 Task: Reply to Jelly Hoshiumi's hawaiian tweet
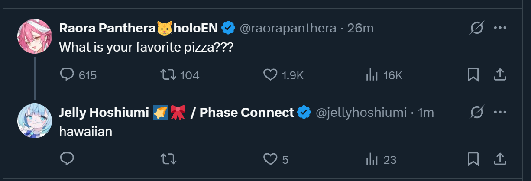[67, 159]
